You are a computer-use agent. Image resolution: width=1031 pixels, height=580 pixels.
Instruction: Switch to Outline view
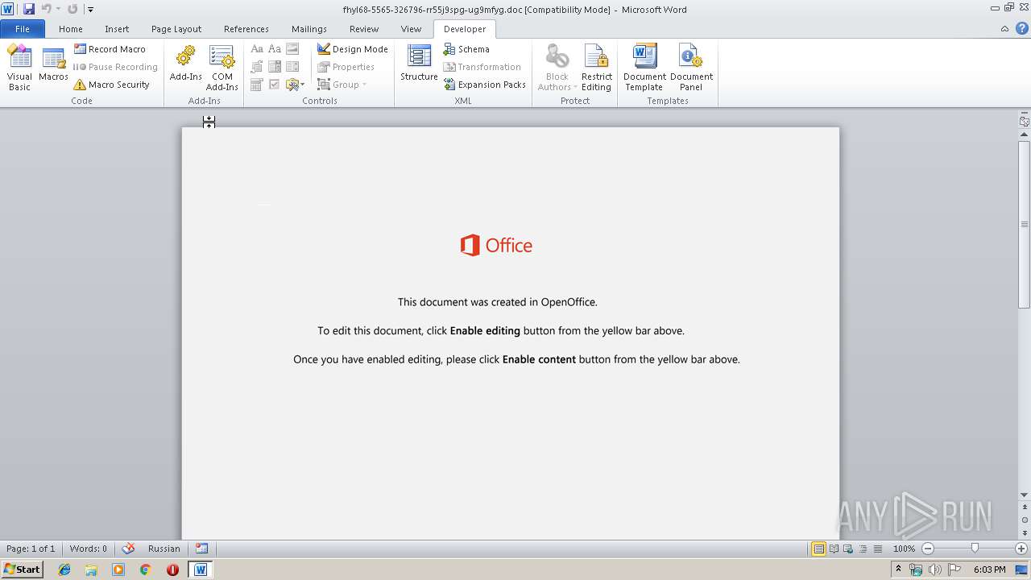click(863, 549)
